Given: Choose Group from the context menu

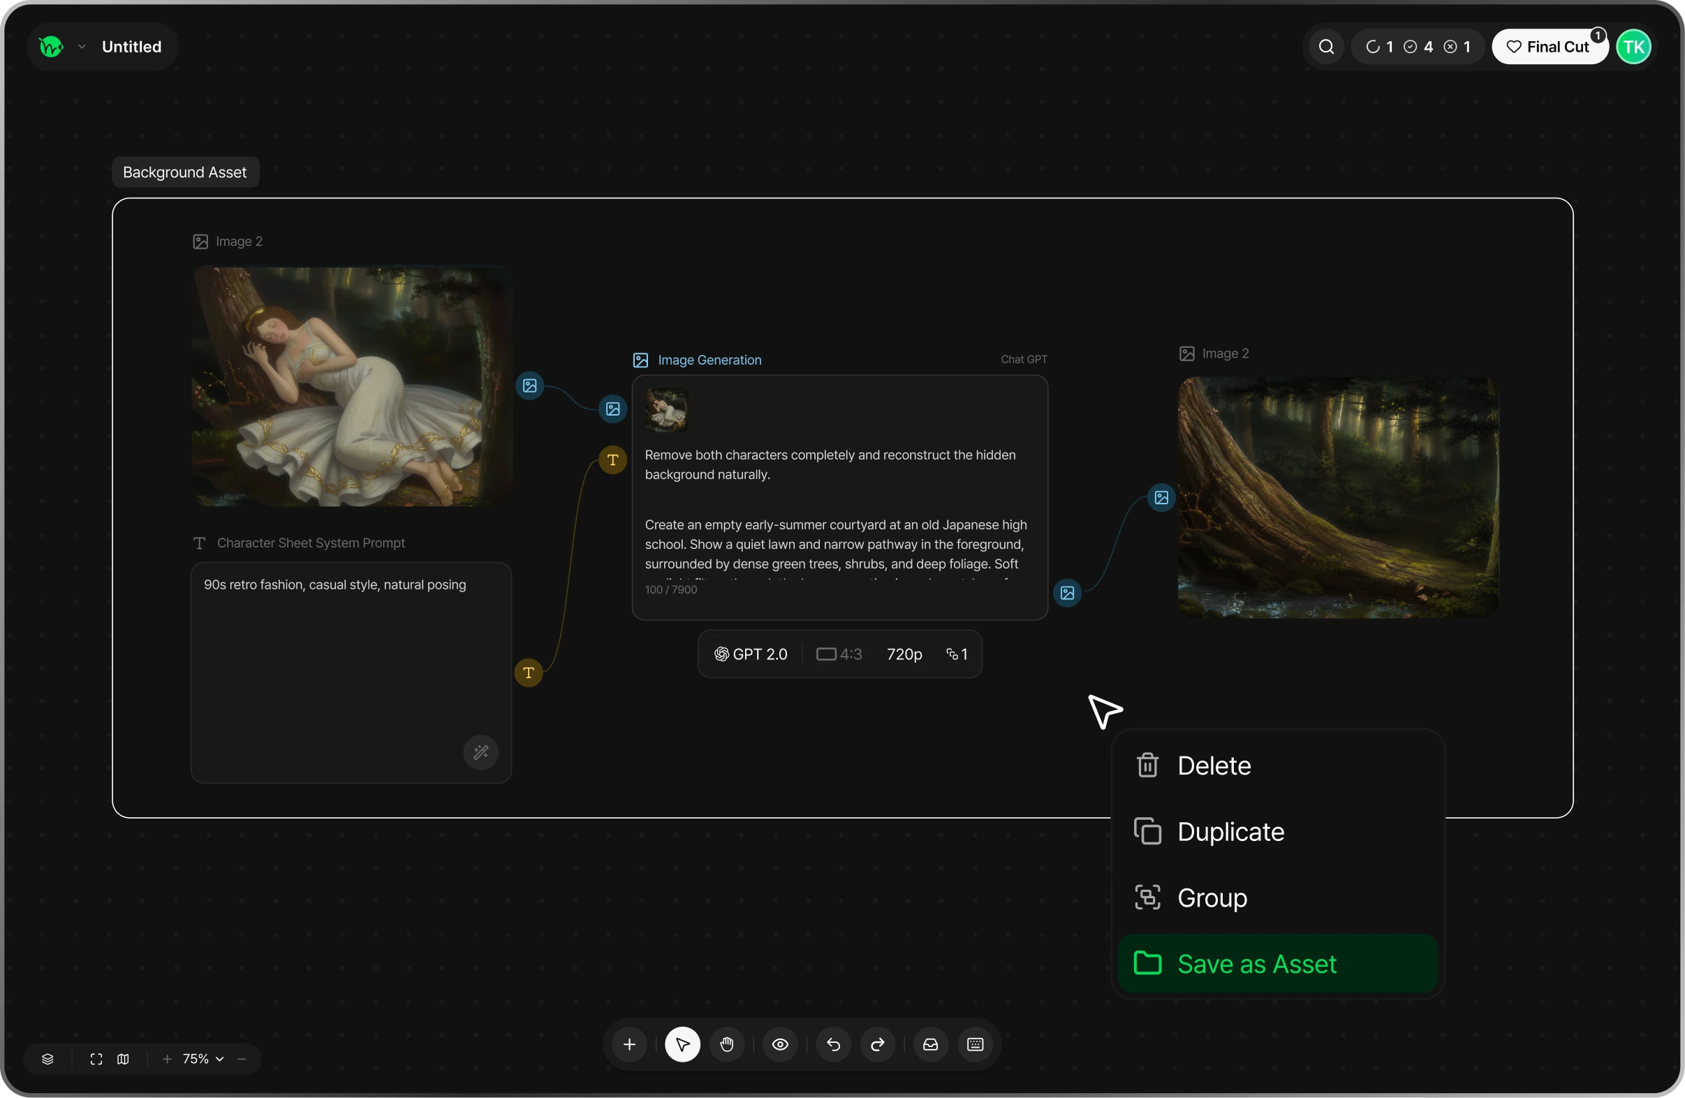Looking at the screenshot, I should (1278, 898).
